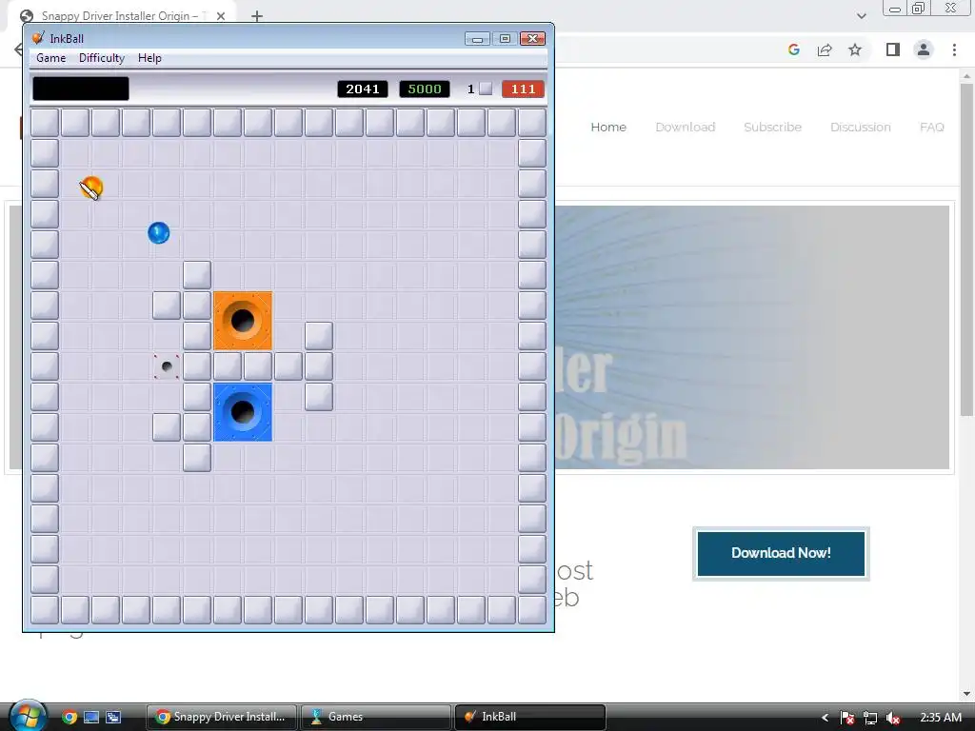Click the remaining balls indicator showing 1
This screenshot has height=731, width=975.
point(479,89)
